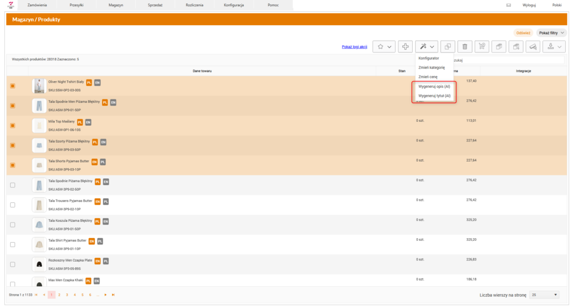This screenshot has width=572, height=308.
Task: Select the Rozkoszny Men Czapka Plate checkbox
Action: pyautogui.click(x=13, y=264)
